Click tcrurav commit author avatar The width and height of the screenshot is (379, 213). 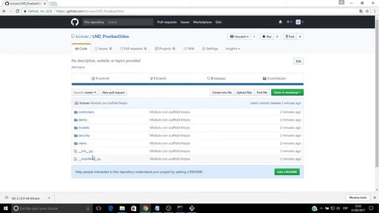point(76,103)
